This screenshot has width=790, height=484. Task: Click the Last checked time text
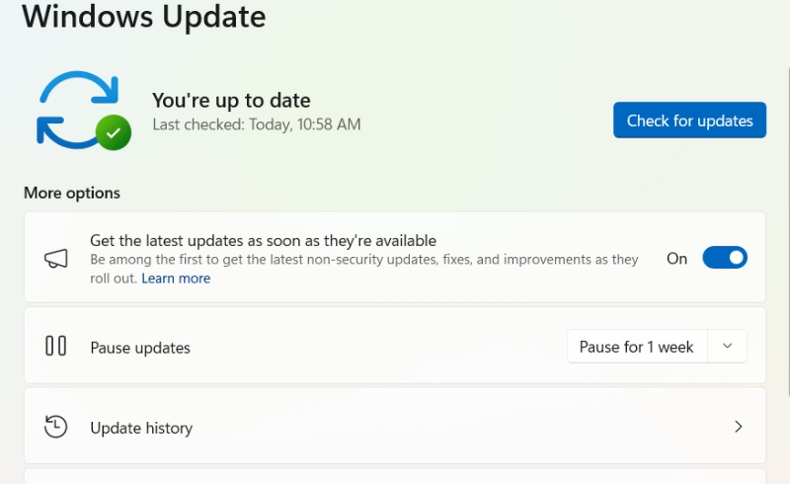pyautogui.click(x=257, y=124)
